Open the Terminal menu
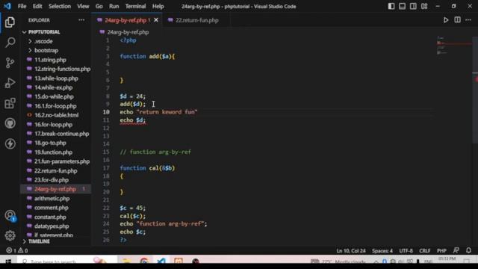This screenshot has width=478, height=269. 135,6
